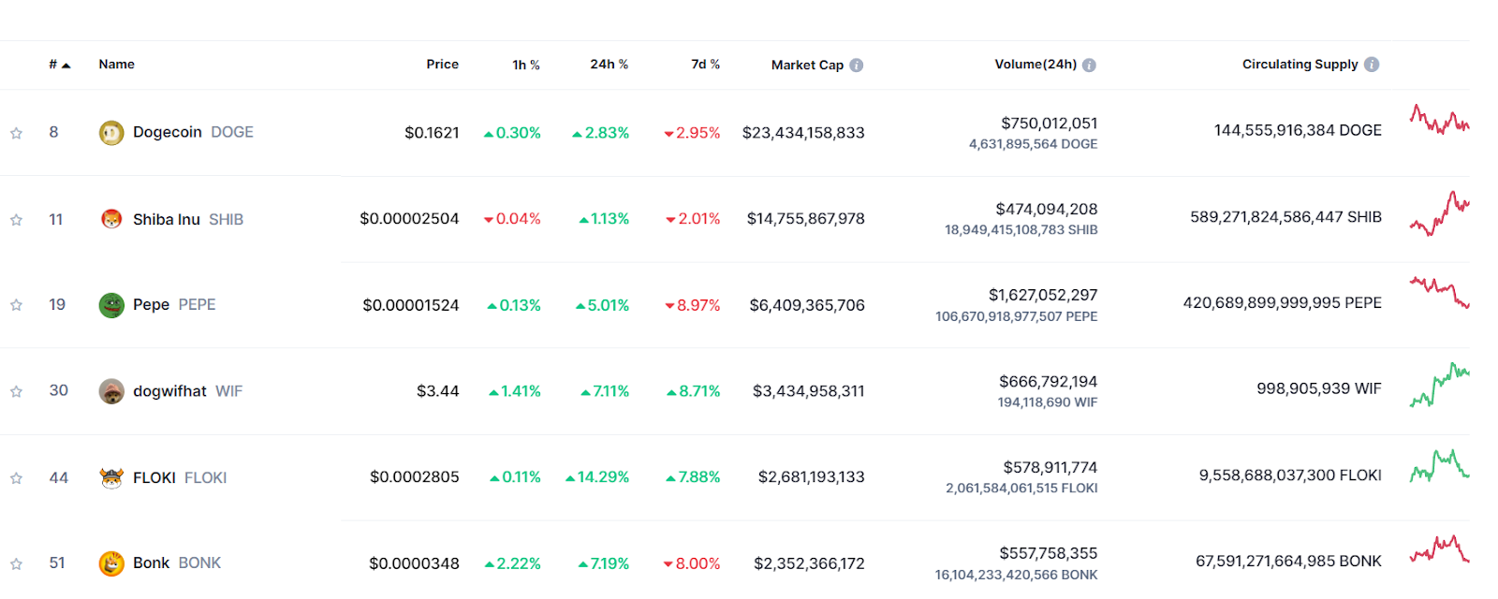Sort table by Market Cap column

coord(807,66)
